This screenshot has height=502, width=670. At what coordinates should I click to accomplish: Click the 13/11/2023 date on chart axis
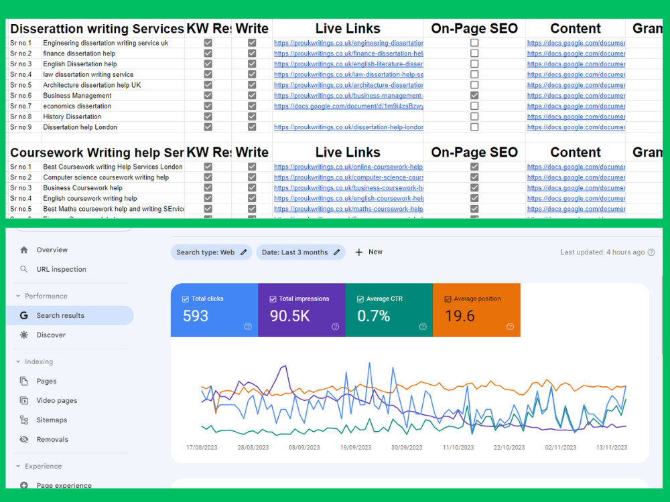[612, 447]
